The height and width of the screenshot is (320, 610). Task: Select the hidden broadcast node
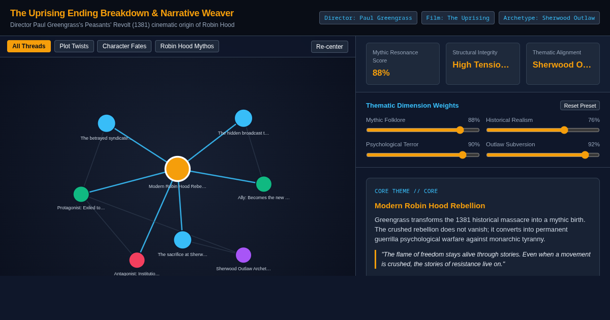tap(243, 118)
